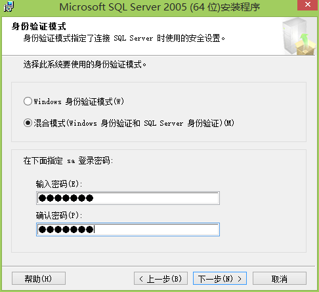This screenshot has height=292, width=319.
Task: Select Windows 身份验证模式 radio button
Action: (x=28, y=101)
